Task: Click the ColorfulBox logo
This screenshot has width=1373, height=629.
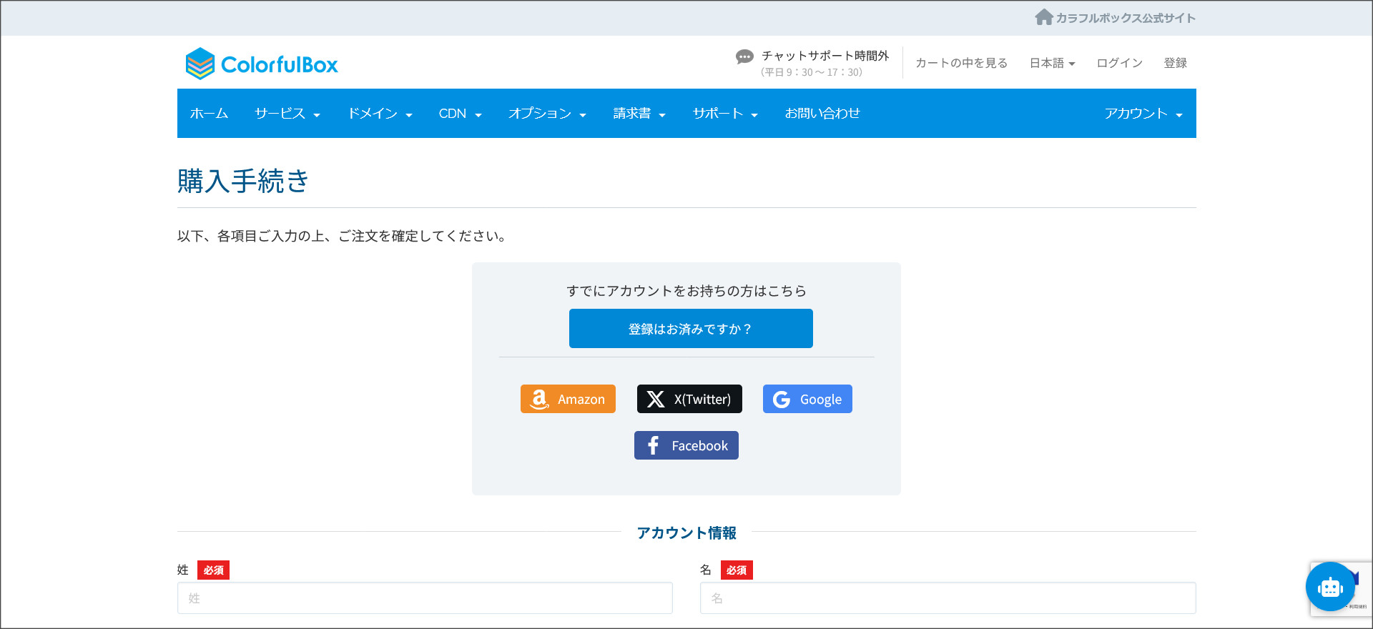Action: coord(262,64)
